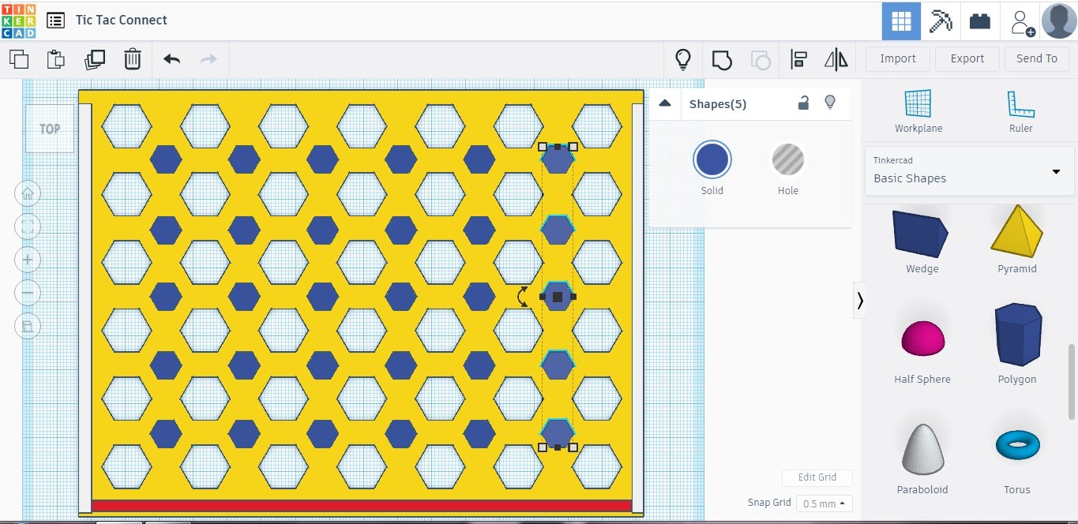Click the Redo arrow icon
This screenshot has height=524, width=1078.
point(208,59)
